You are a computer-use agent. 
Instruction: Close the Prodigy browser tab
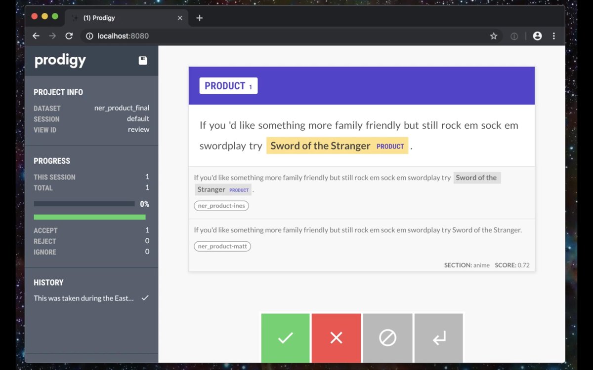pos(180,18)
